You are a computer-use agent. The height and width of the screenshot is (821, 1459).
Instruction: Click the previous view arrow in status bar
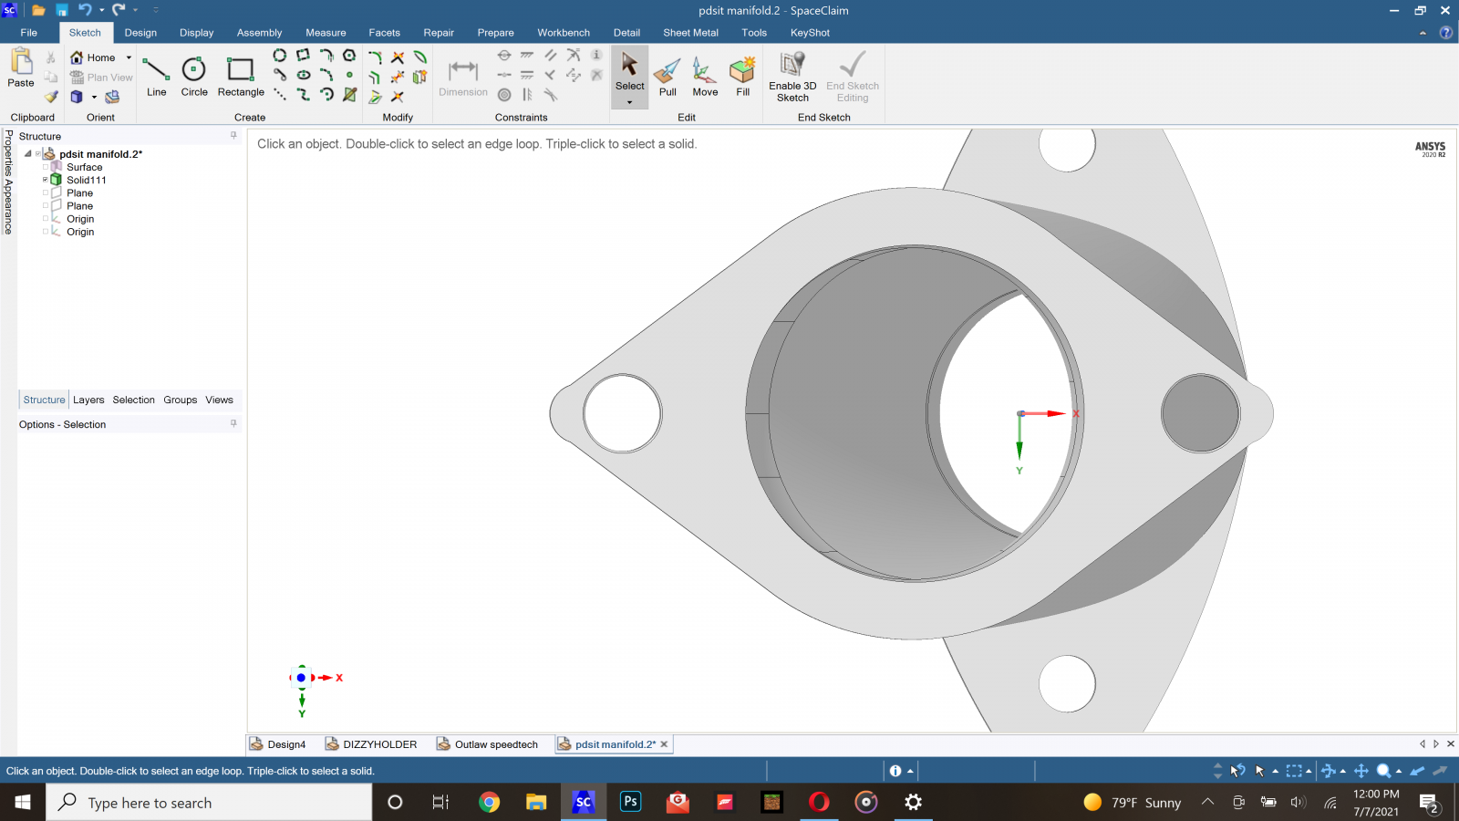pyautogui.click(x=1417, y=771)
